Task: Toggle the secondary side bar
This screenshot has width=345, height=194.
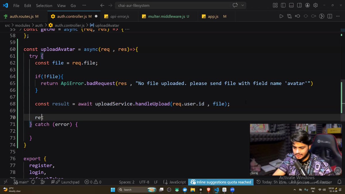Action: 299,5
